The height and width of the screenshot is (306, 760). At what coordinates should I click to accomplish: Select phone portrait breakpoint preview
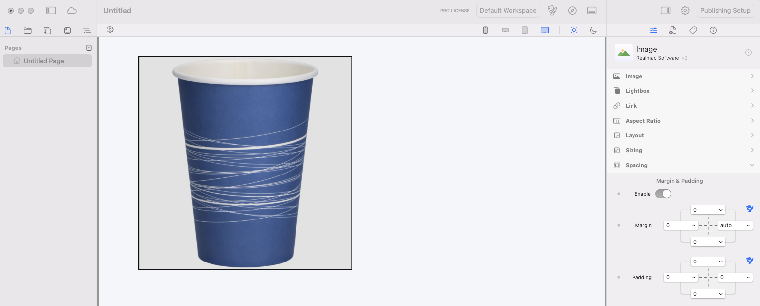coord(485,30)
